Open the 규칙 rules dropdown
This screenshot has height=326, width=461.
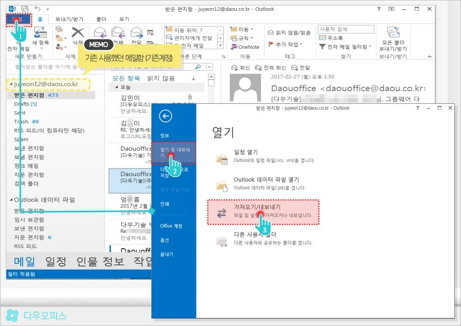click(x=242, y=38)
